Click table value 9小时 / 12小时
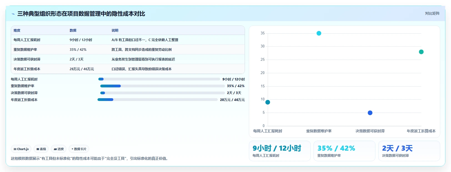The height and width of the screenshot is (172, 451). [81, 40]
